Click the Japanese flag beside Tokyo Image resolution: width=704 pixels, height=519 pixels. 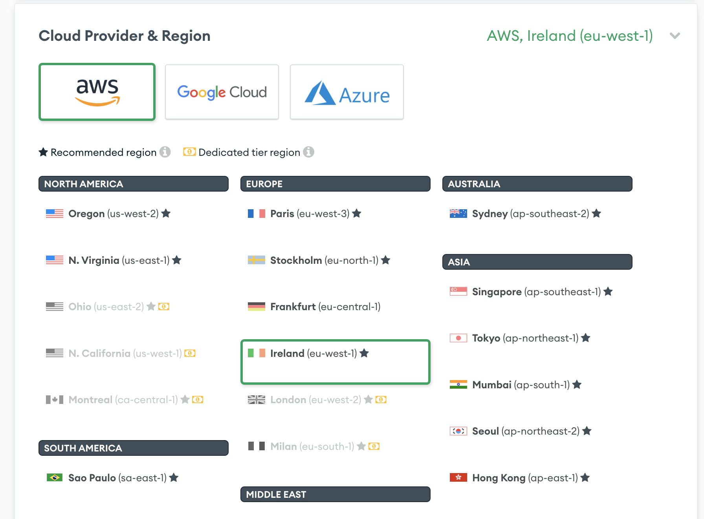point(458,338)
